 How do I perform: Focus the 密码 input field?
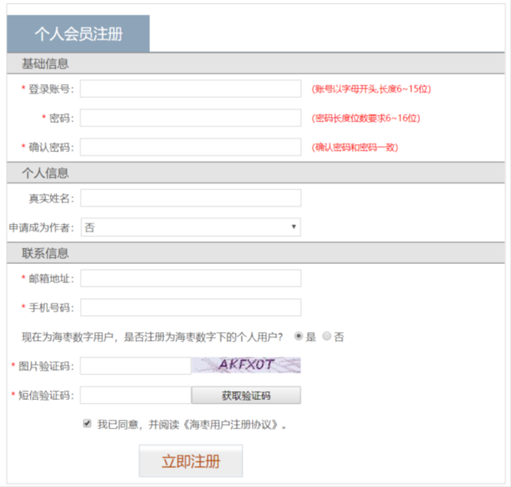[x=190, y=118]
